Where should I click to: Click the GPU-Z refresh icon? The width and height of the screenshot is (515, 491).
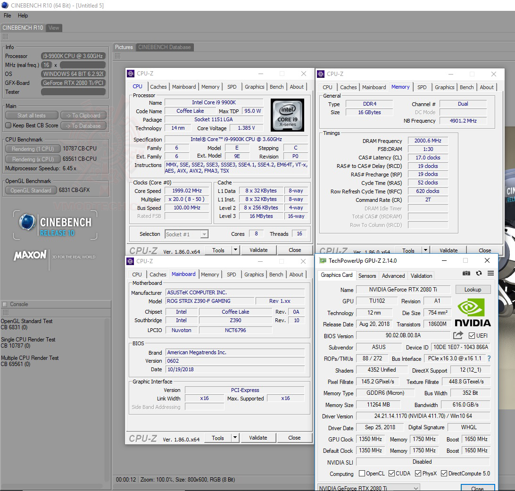pos(479,273)
